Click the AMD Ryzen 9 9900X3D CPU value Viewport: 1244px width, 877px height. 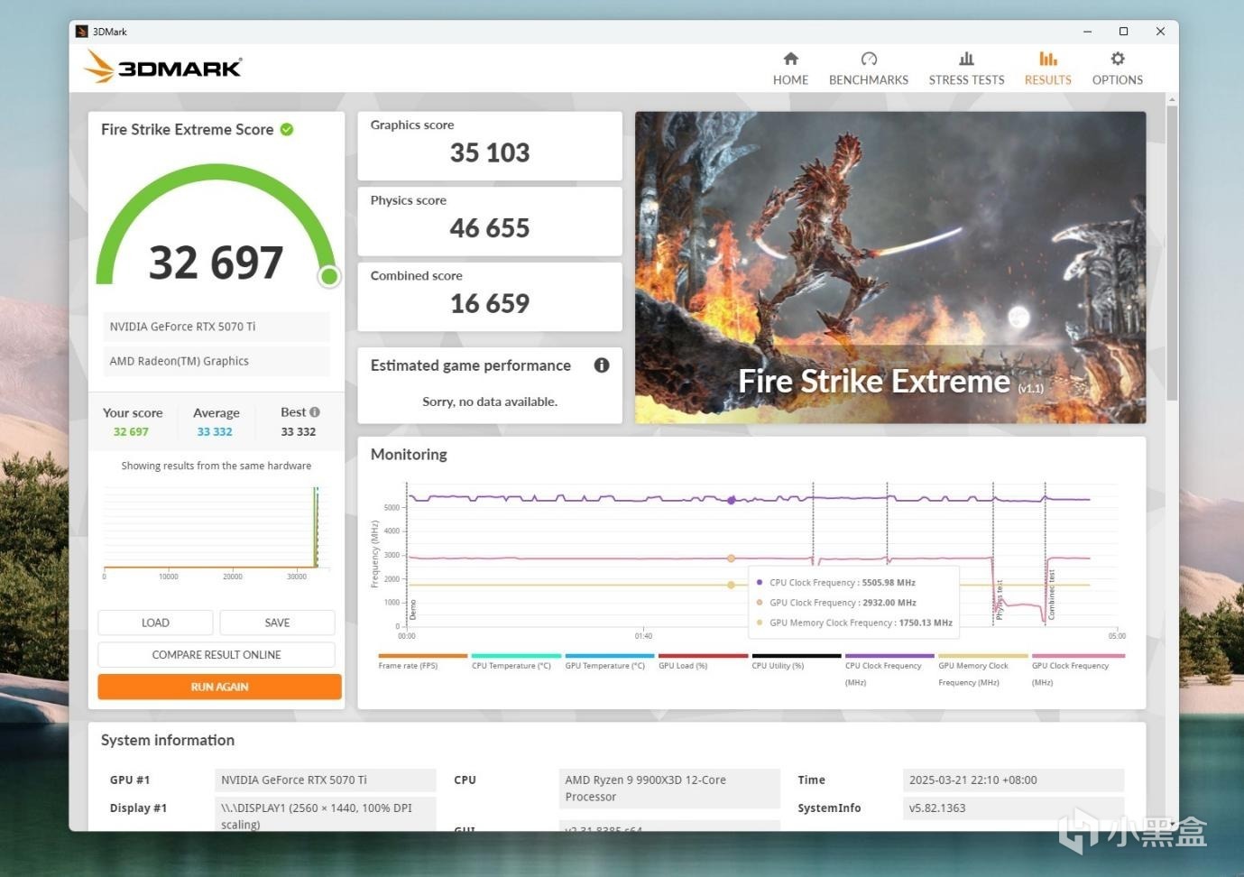669,789
